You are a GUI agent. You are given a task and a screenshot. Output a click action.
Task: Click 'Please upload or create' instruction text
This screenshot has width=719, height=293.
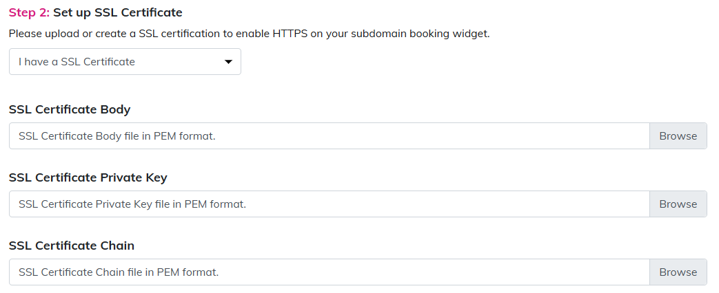[x=66, y=34]
